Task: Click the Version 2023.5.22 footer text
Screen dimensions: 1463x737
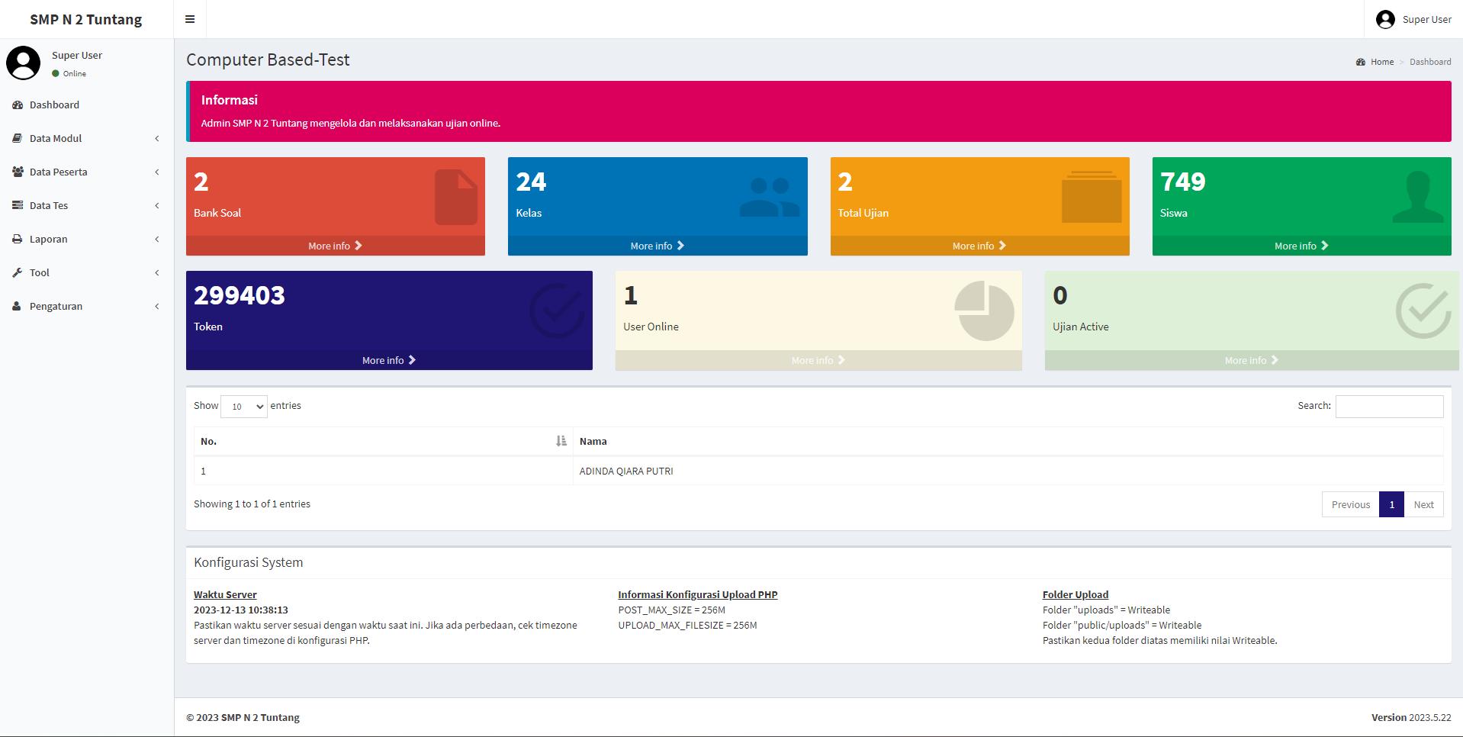Action: click(x=1411, y=717)
